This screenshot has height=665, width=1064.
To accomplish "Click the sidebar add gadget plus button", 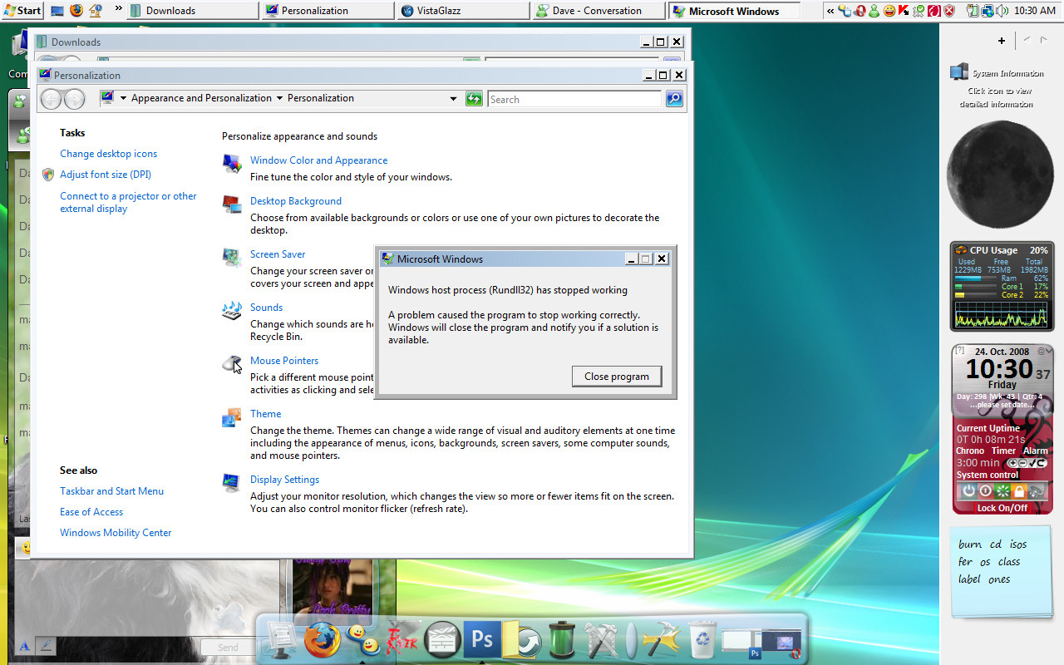I will click(x=1002, y=41).
